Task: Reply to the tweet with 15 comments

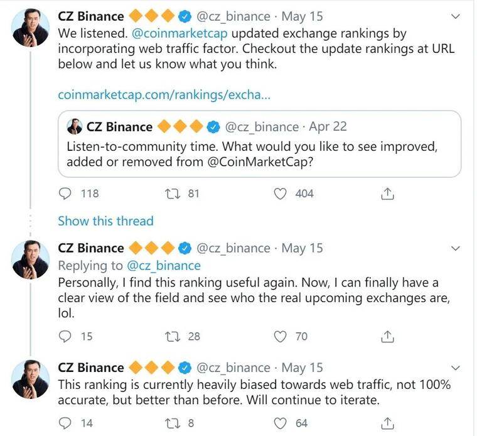Action: click(x=65, y=336)
